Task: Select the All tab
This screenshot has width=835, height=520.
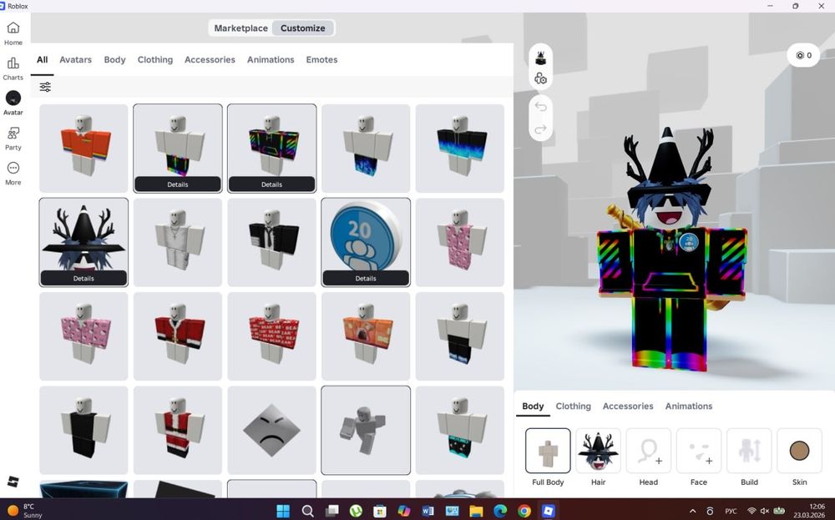Action: pos(42,59)
